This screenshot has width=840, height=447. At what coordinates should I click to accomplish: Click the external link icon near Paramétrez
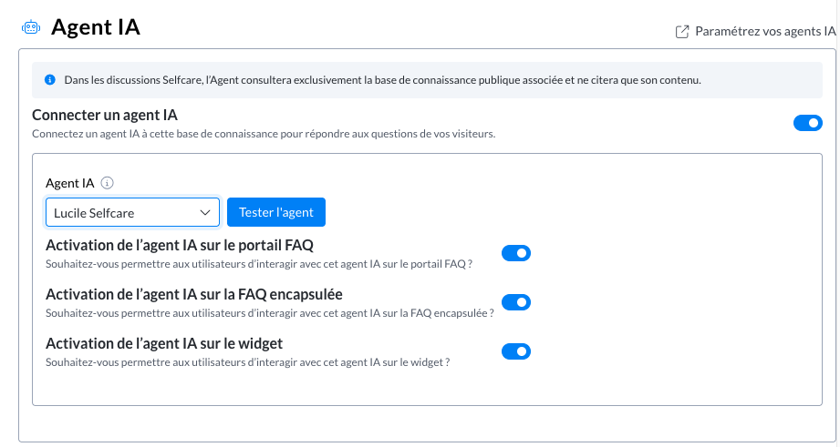(x=681, y=32)
